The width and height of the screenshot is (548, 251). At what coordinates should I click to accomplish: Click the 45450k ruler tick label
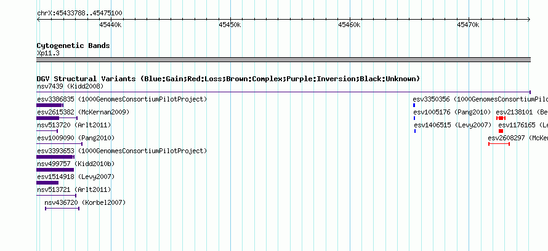click(x=230, y=25)
